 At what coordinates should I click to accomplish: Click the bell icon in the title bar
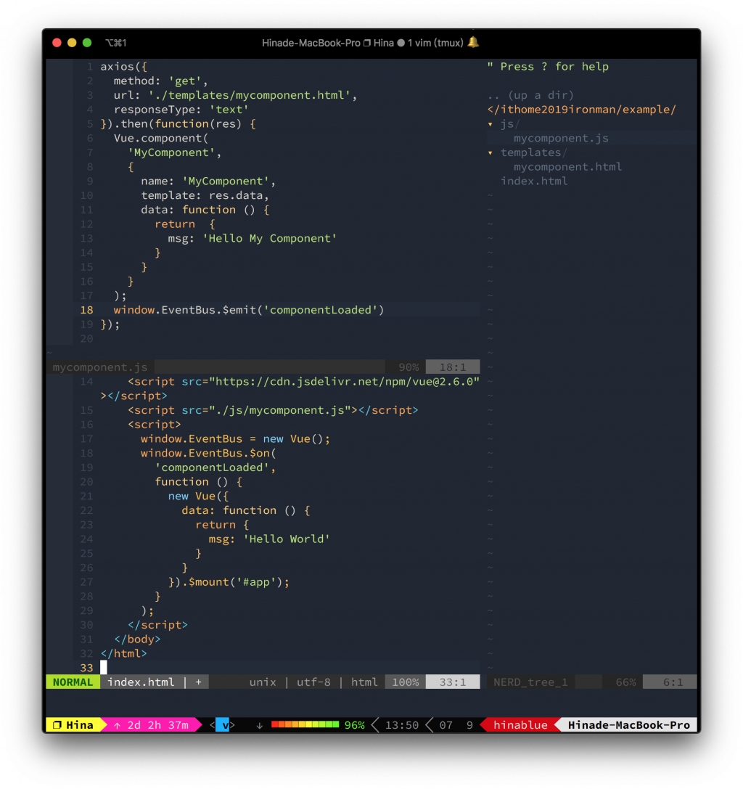point(473,42)
